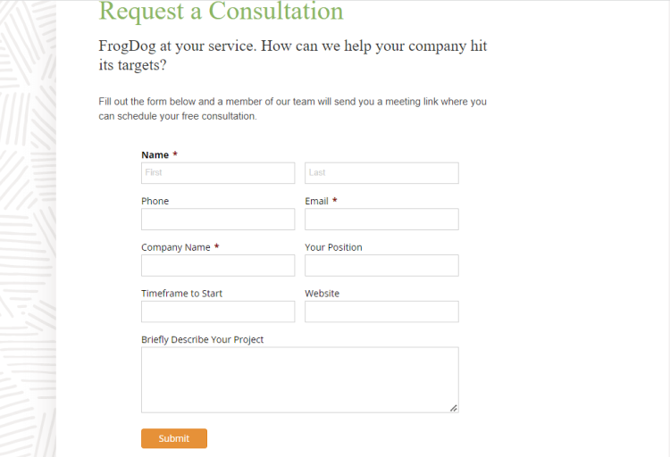Click the Company Name text box
The width and height of the screenshot is (670, 457).
click(218, 265)
